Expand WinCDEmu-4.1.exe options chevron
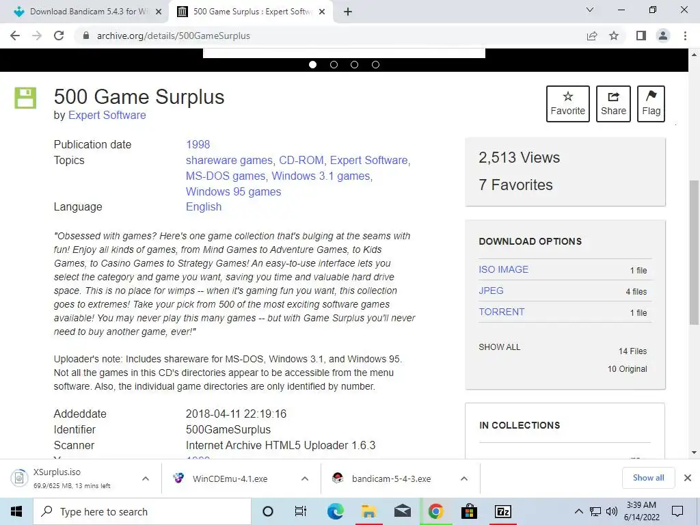The height and width of the screenshot is (525, 700). point(305,479)
